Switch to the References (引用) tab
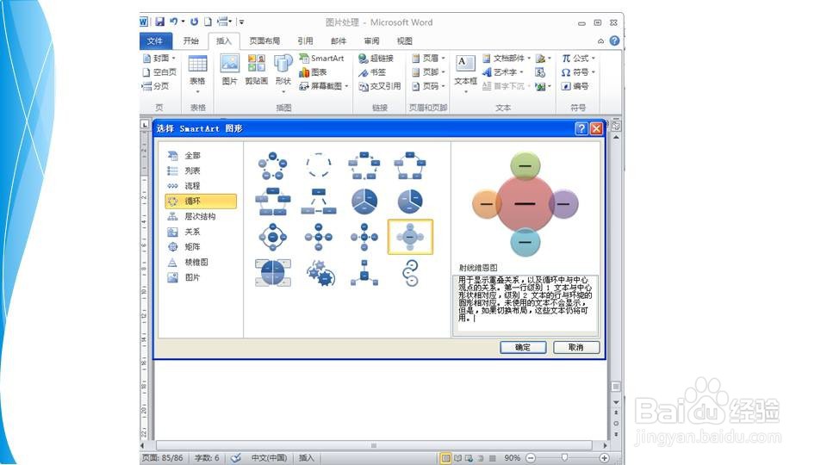Image resolution: width=827 pixels, height=465 pixels. coord(305,40)
